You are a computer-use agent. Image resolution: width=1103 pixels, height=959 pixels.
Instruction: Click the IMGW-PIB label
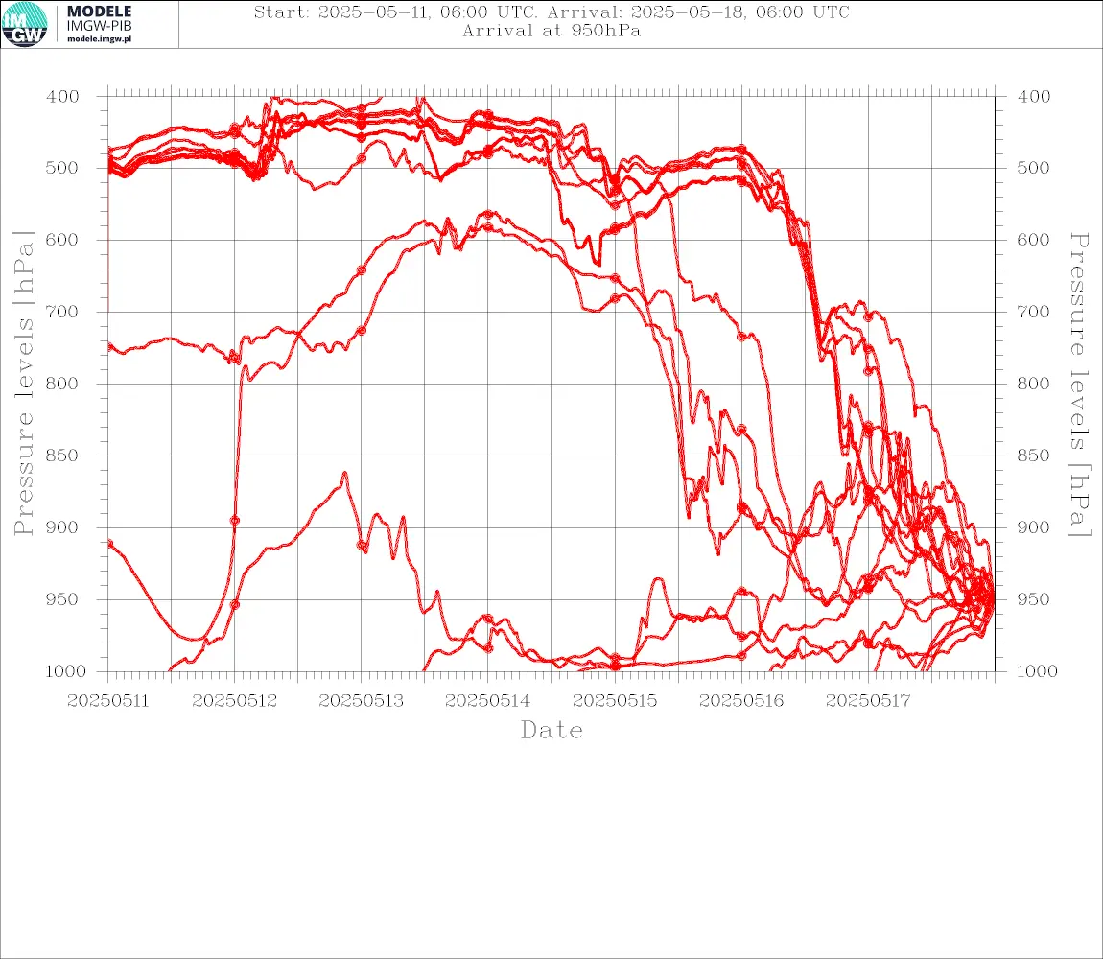[99, 26]
